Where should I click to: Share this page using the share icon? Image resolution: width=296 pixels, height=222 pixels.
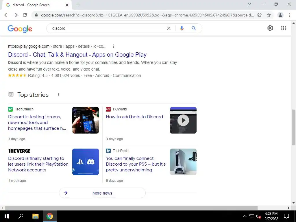click(260, 15)
